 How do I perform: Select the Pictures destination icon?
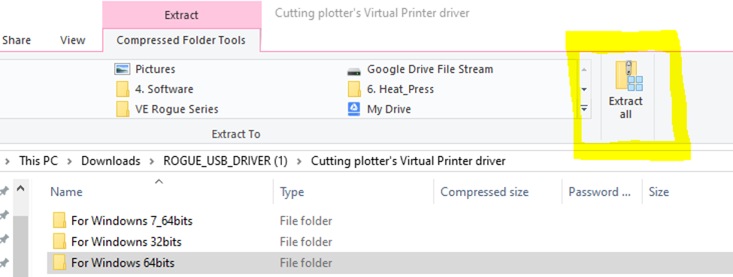(x=122, y=70)
